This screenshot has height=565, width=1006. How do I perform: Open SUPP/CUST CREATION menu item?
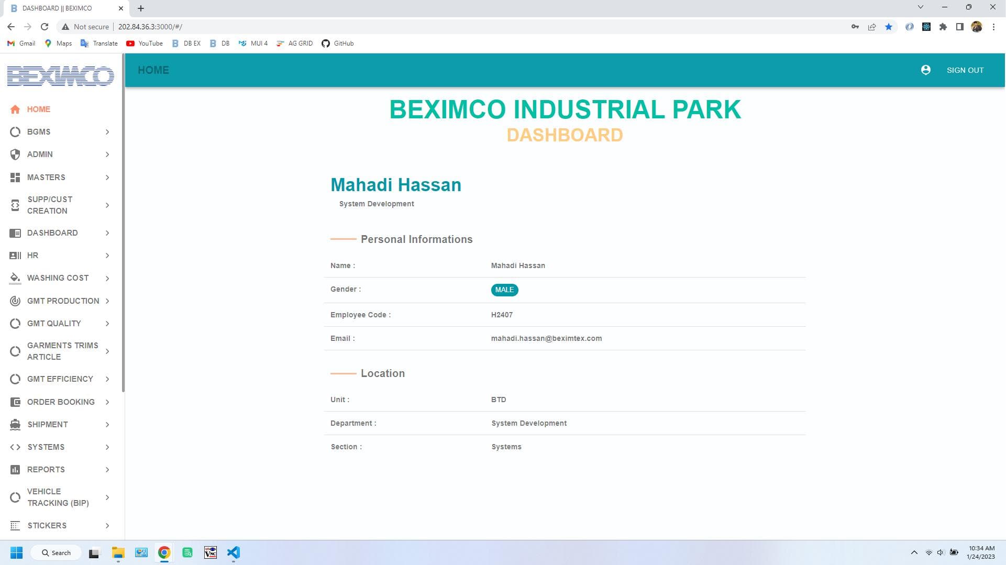[61, 205]
